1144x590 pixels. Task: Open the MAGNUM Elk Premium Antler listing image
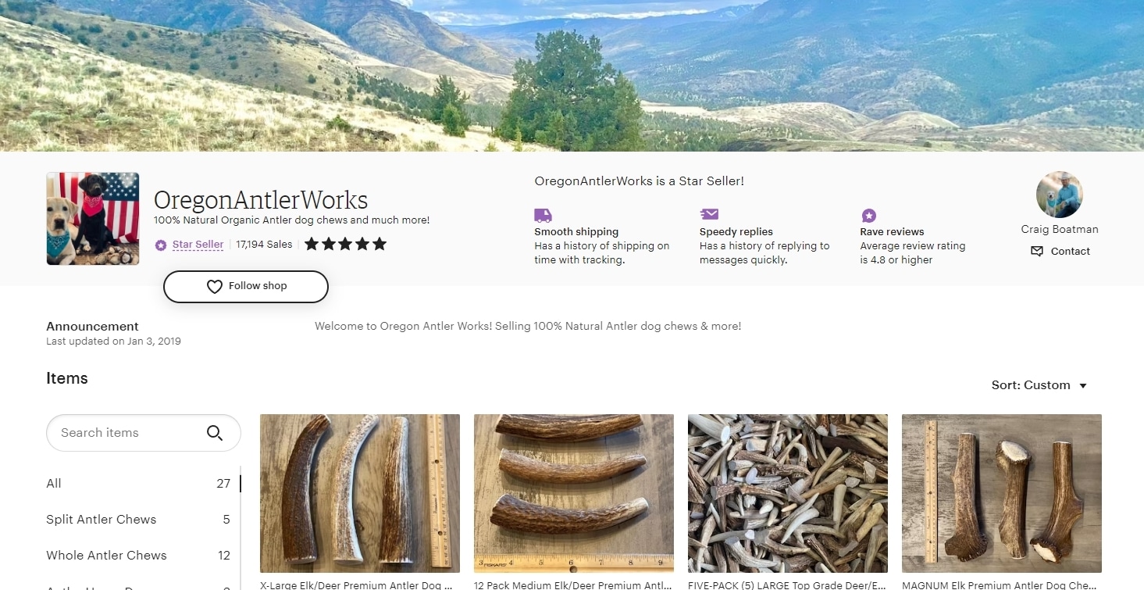(1002, 494)
